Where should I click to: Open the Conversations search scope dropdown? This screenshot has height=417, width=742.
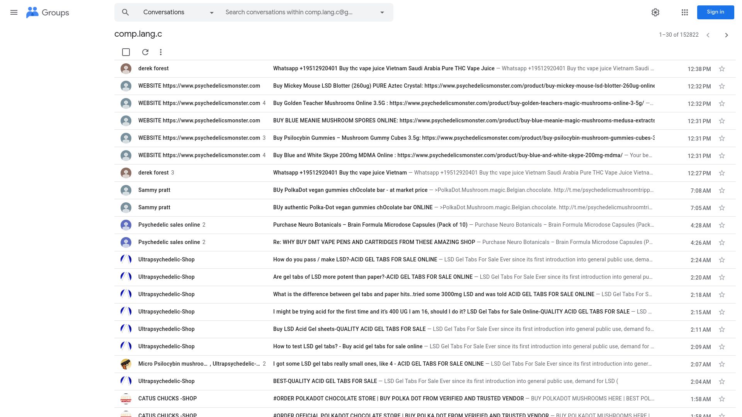pyautogui.click(x=179, y=12)
